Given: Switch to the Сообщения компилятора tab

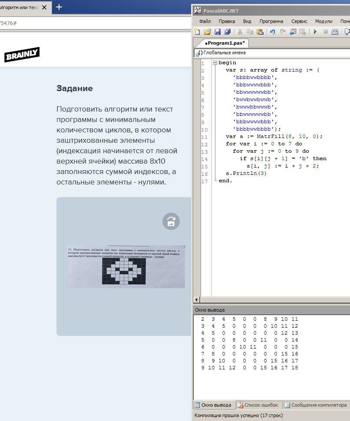Looking at the screenshot, I should (316, 405).
